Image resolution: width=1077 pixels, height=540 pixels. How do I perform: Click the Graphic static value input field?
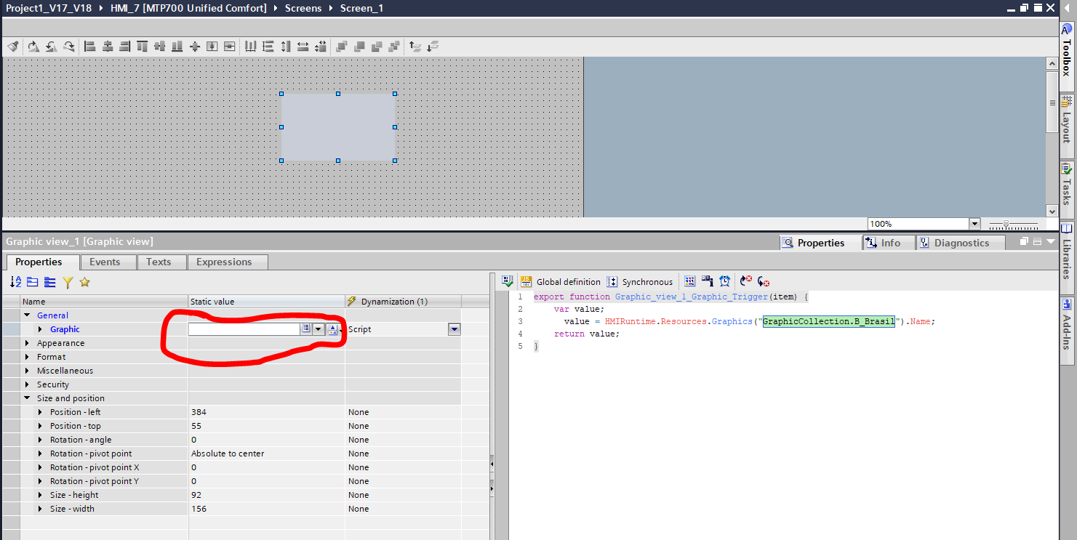[244, 329]
